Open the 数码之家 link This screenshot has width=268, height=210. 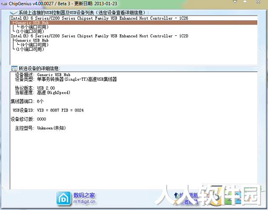[x=84, y=195]
